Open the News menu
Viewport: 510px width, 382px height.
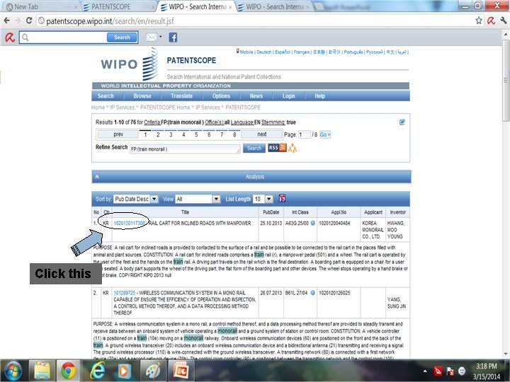[x=256, y=95]
